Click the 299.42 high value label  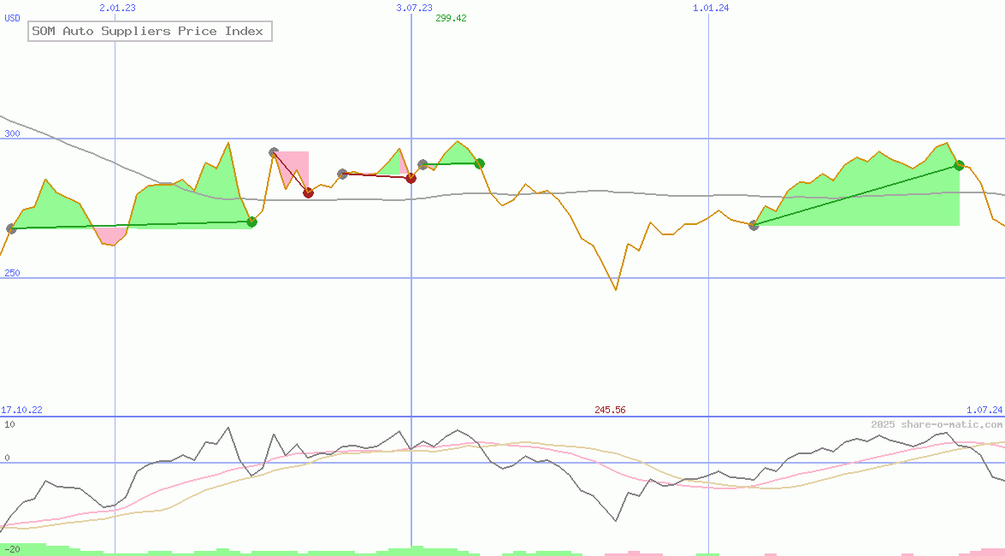pos(451,18)
